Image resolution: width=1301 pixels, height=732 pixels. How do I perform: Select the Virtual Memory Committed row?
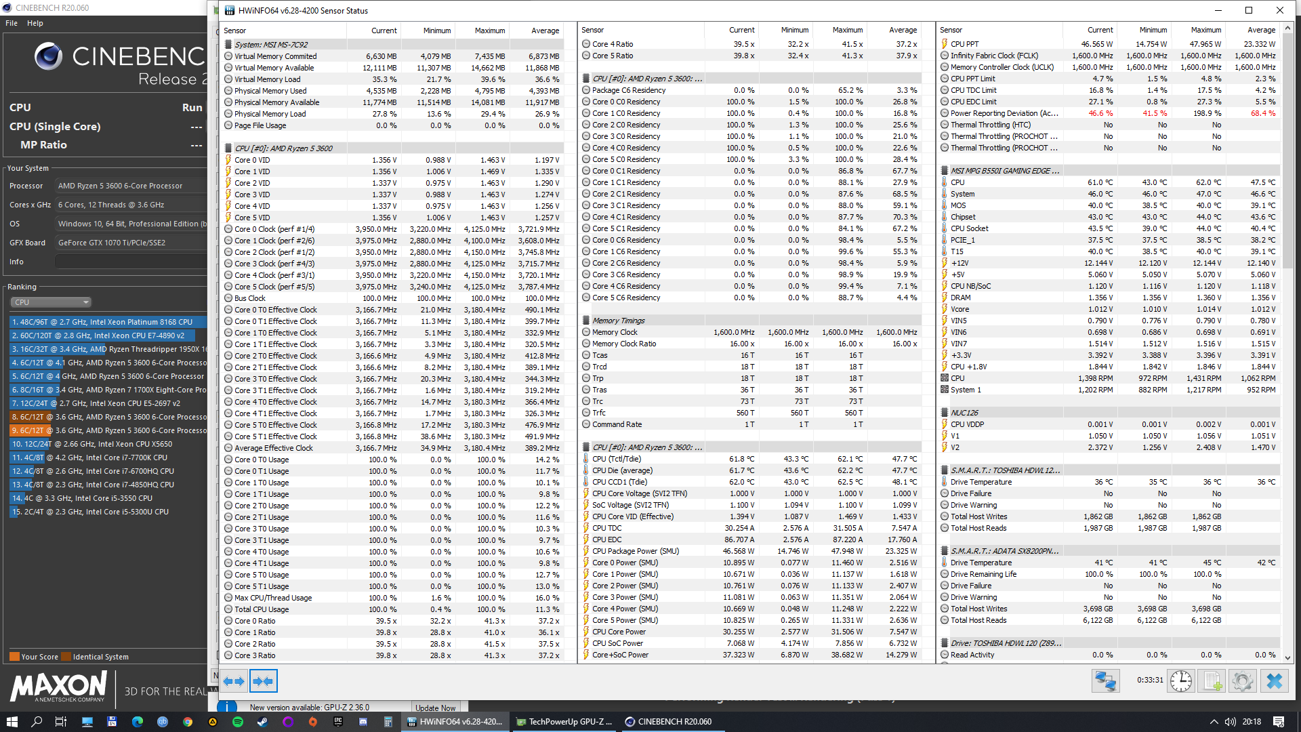coord(393,56)
